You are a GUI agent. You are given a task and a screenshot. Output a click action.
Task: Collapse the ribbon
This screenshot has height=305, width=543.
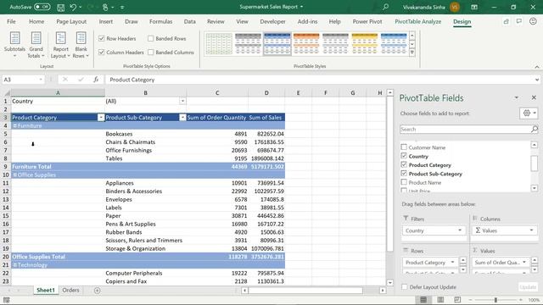tap(537, 67)
